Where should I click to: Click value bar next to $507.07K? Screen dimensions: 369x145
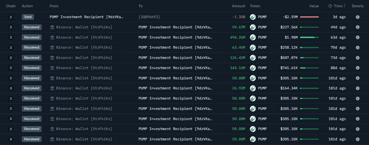click(x=309, y=58)
